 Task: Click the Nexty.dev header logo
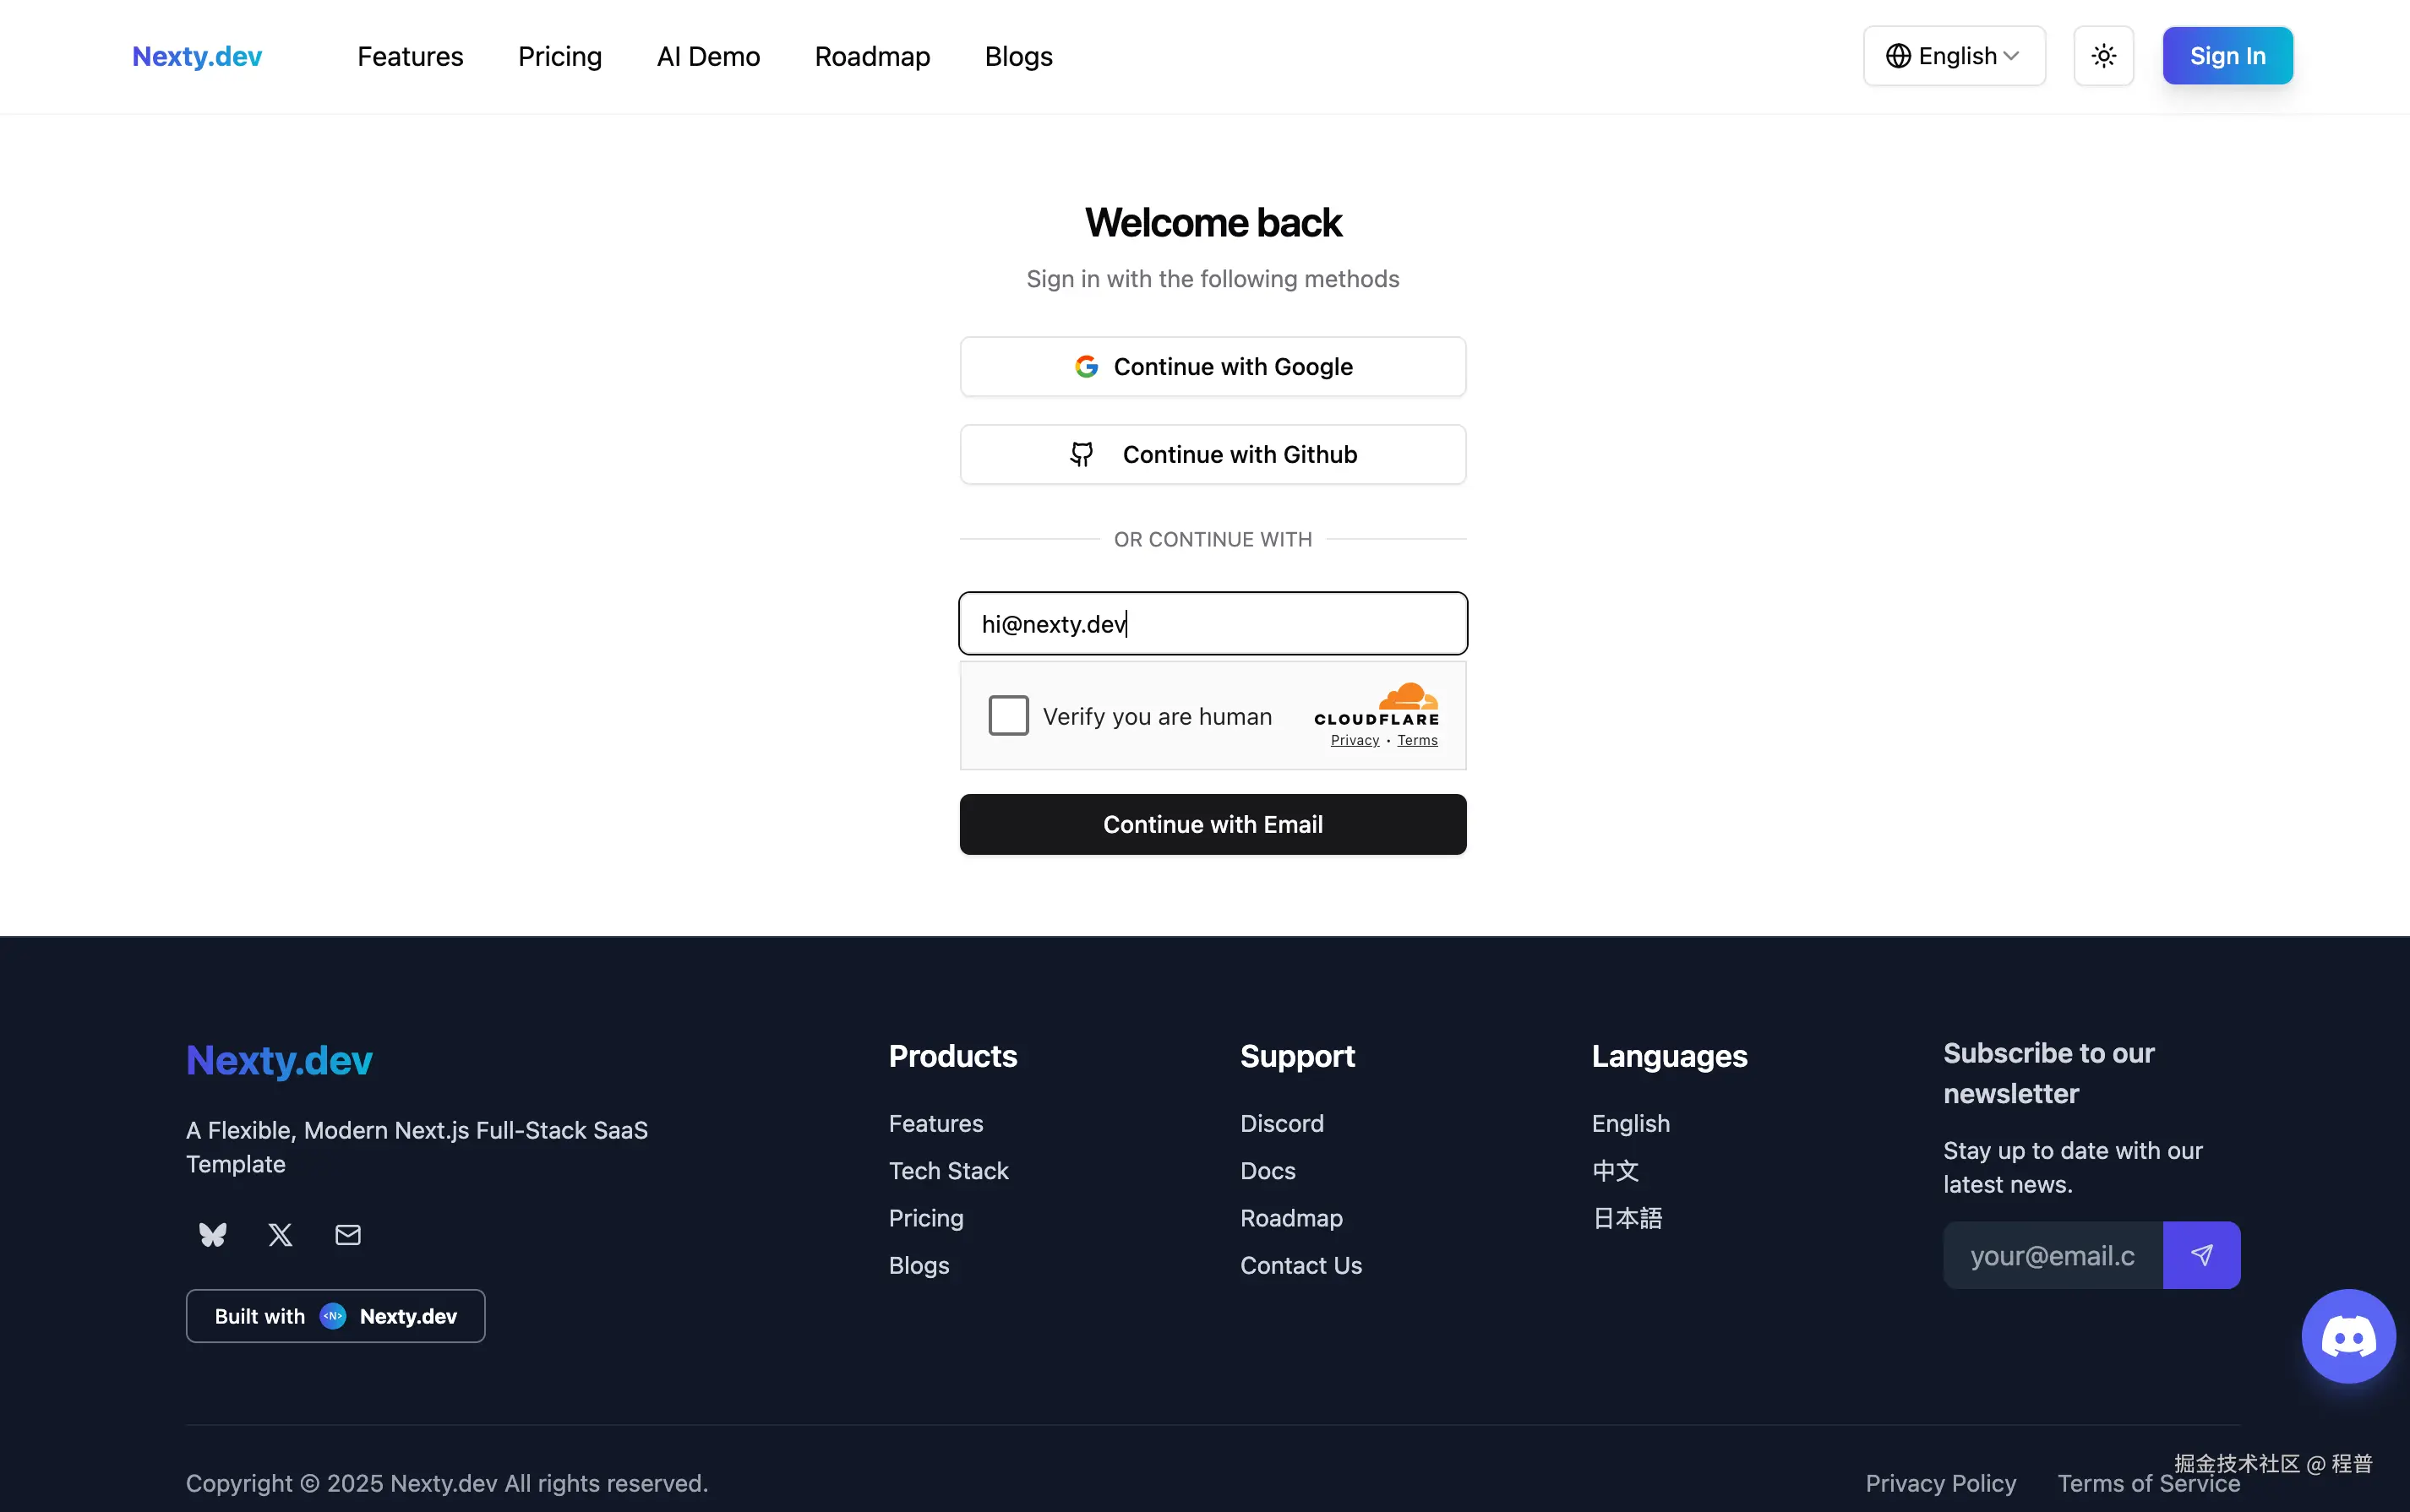point(197,56)
